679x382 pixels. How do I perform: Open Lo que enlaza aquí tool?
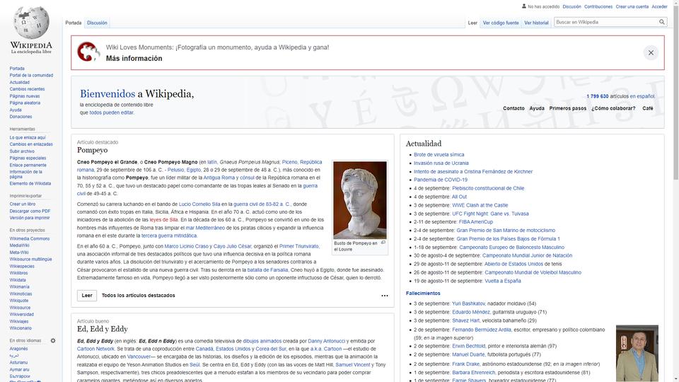(x=28, y=138)
